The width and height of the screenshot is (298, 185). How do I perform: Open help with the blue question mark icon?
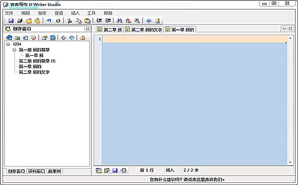149,20
